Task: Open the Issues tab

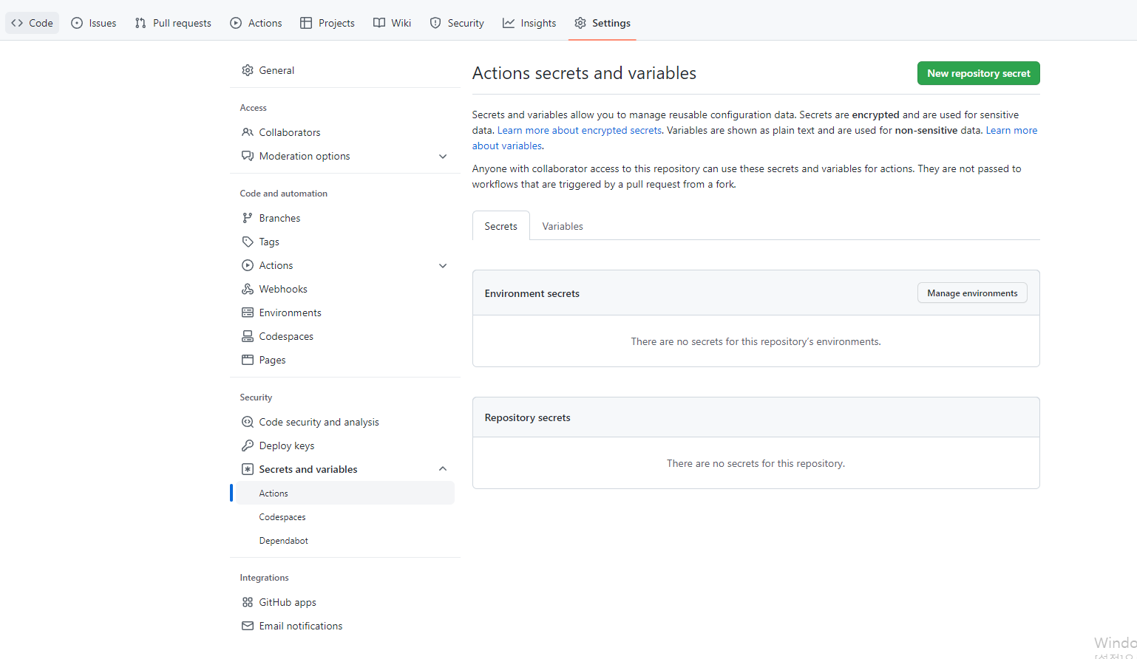Action: tap(94, 23)
